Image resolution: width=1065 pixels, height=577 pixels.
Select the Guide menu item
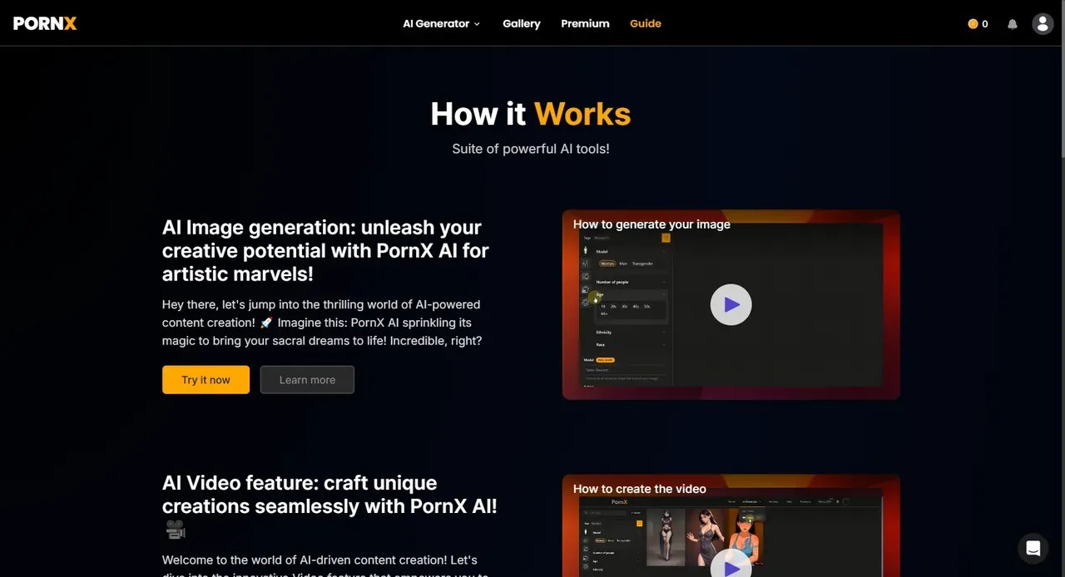pyautogui.click(x=646, y=23)
